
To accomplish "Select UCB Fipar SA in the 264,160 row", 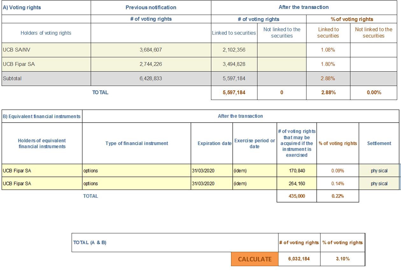I will 42,184.
